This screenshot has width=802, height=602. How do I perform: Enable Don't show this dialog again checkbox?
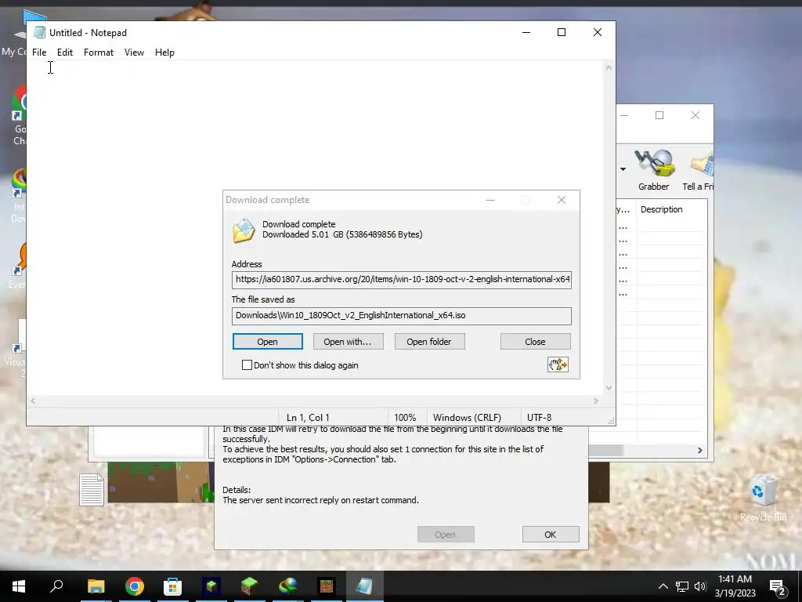point(247,365)
